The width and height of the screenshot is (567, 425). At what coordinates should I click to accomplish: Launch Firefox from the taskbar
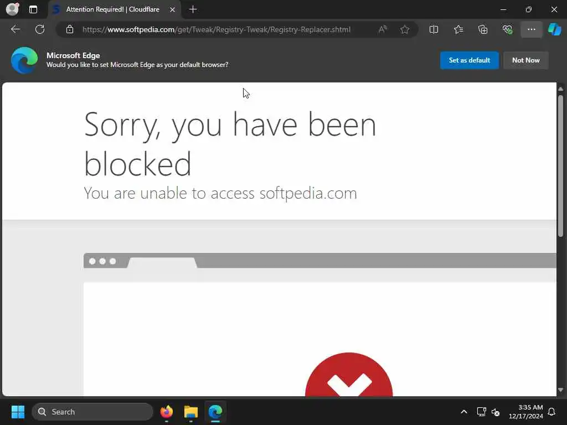[166, 412]
